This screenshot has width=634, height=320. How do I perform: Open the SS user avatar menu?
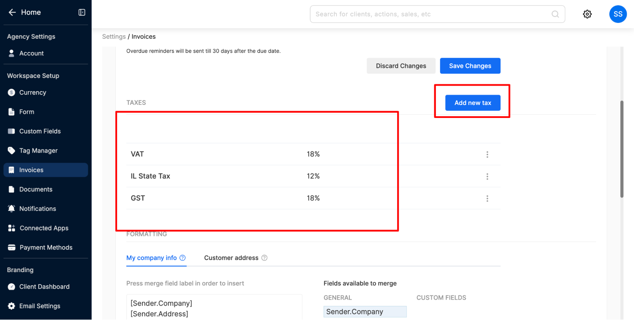click(618, 14)
